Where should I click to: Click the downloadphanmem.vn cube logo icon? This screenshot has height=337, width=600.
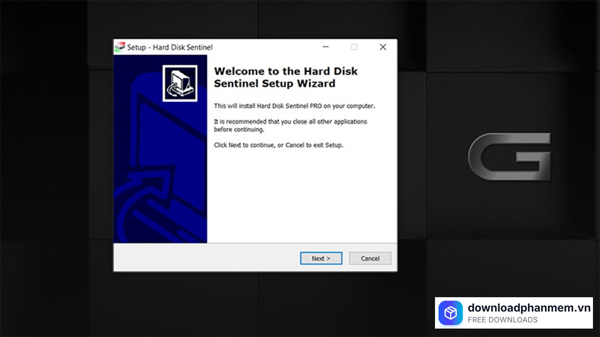coord(450,313)
